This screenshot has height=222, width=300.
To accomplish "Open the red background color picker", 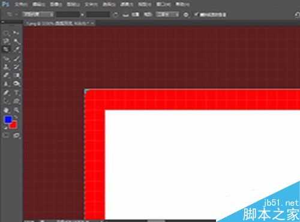I will 14,125.
